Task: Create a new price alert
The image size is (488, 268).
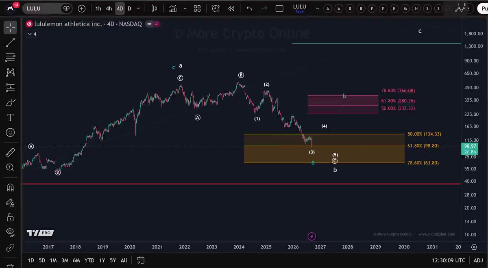Action: click(x=216, y=9)
